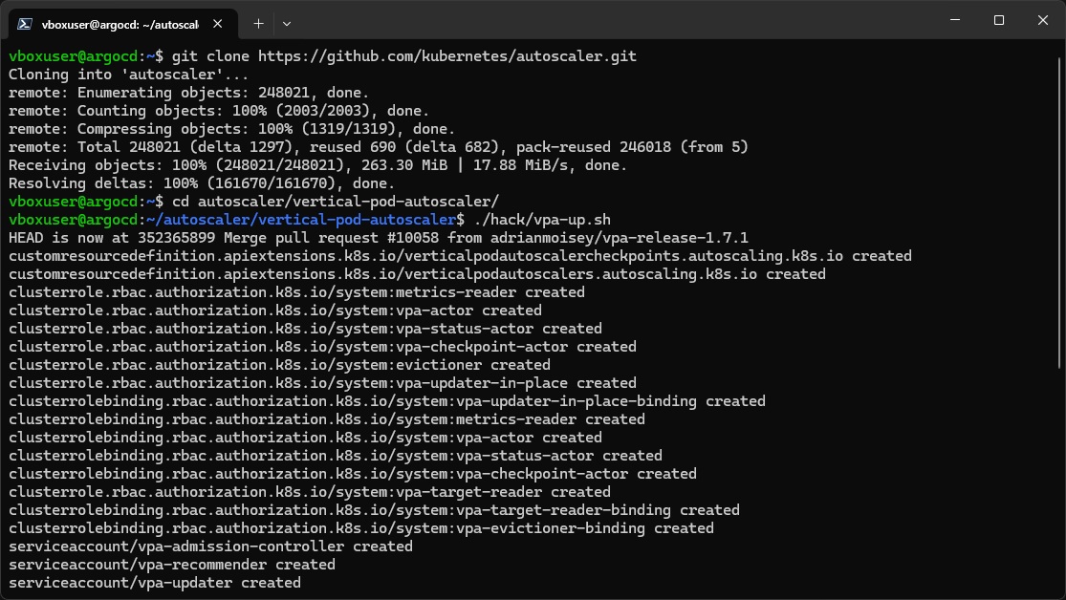Screen dimensions: 1066x600
Task: Maximize the terminal window
Action: tap(999, 20)
